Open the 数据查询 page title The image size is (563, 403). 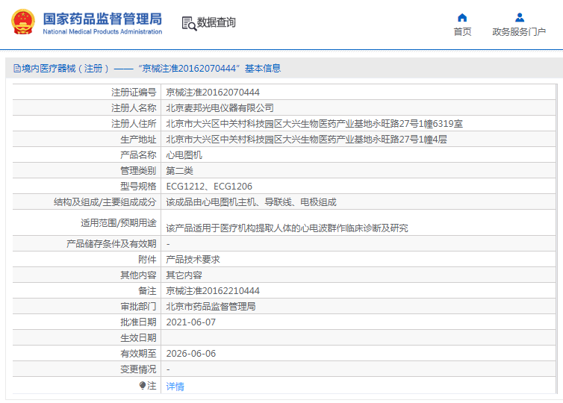pyautogui.click(x=217, y=23)
